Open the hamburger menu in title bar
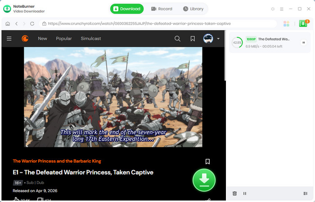The height and width of the screenshot is (202, 315). coord(282,9)
